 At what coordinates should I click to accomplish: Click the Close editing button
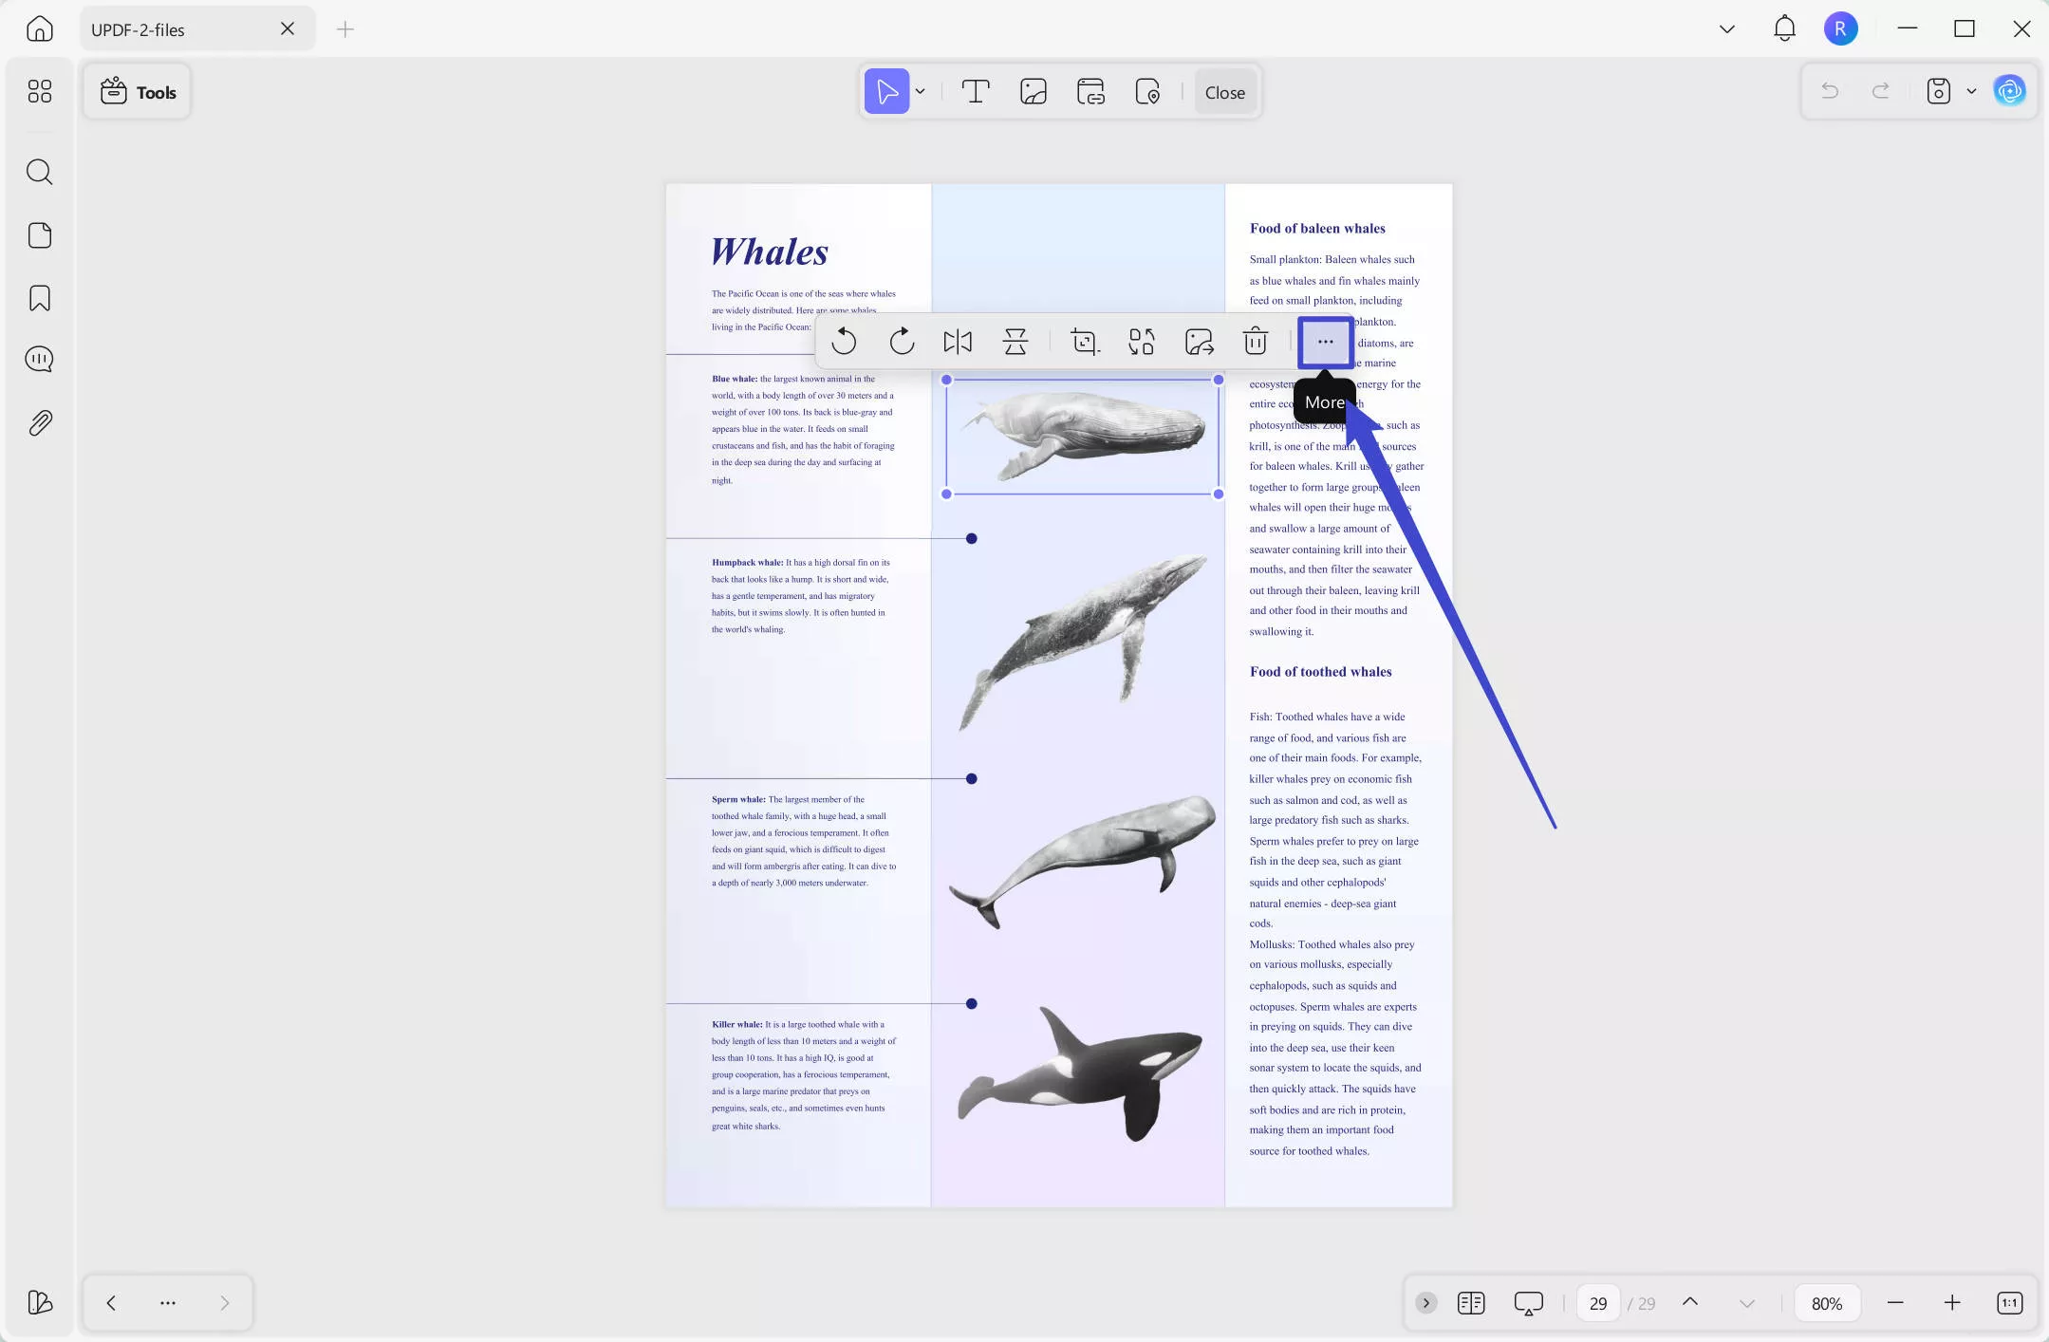click(1224, 92)
